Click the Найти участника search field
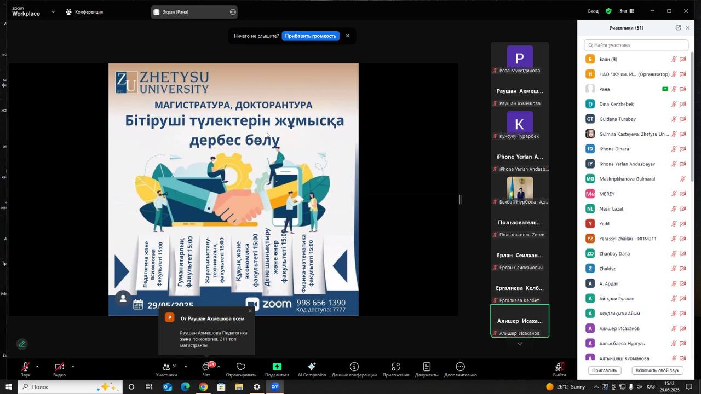 click(x=636, y=45)
